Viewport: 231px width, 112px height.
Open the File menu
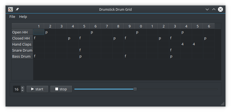[x=12, y=17]
